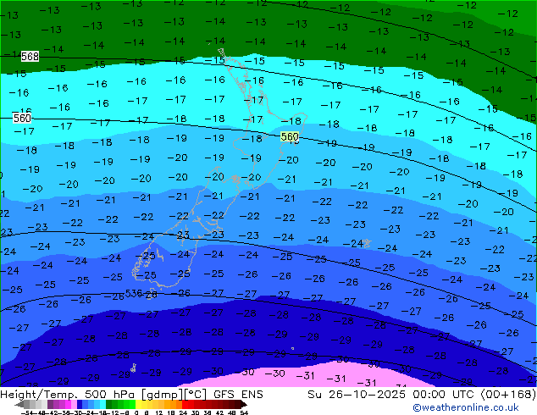This screenshot has height=415, width=537.
Task: Click the bright red swatch above 24 in the legend
Action: coord(185,405)
